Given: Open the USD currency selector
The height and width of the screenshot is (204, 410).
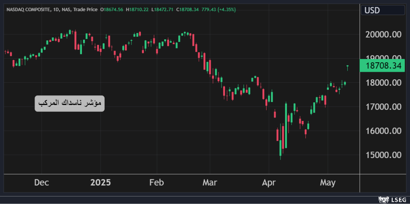Looking at the screenshot, I should [382, 11].
